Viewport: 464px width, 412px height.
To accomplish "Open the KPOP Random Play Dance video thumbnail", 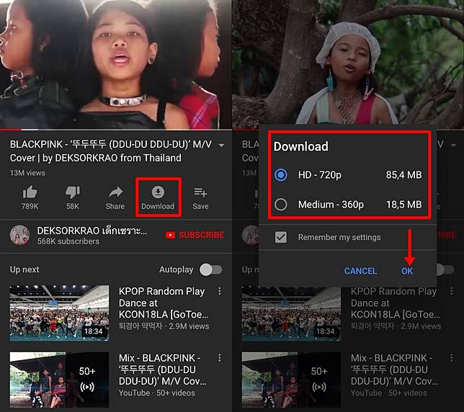I will (60, 313).
